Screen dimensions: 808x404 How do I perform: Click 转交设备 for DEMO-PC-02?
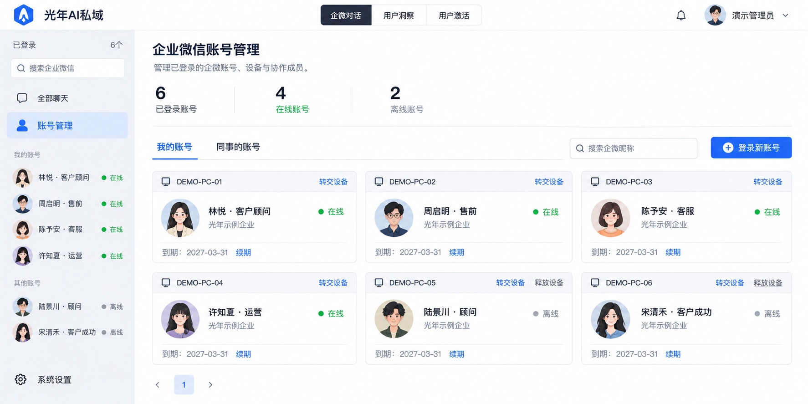549,182
